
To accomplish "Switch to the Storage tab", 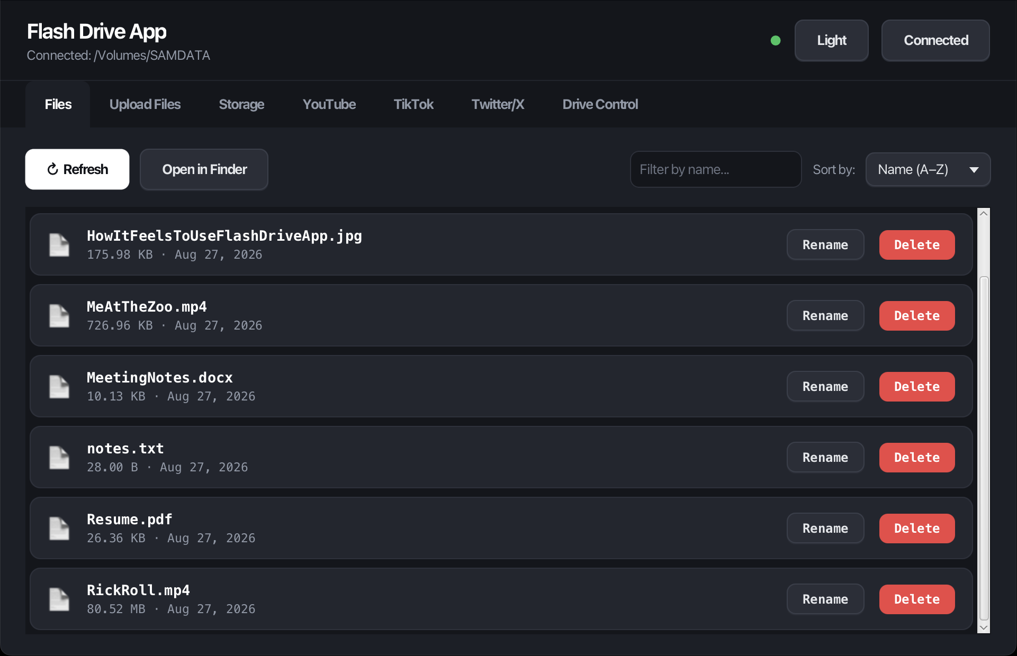I will click(241, 104).
